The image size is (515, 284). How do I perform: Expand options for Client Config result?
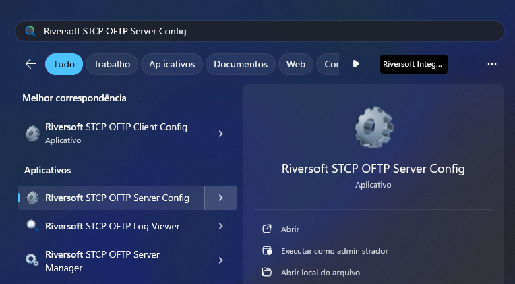(x=220, y=134)
